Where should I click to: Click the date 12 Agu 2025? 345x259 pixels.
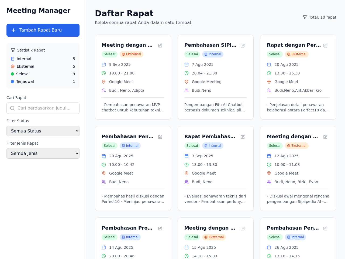pos(287,156)
